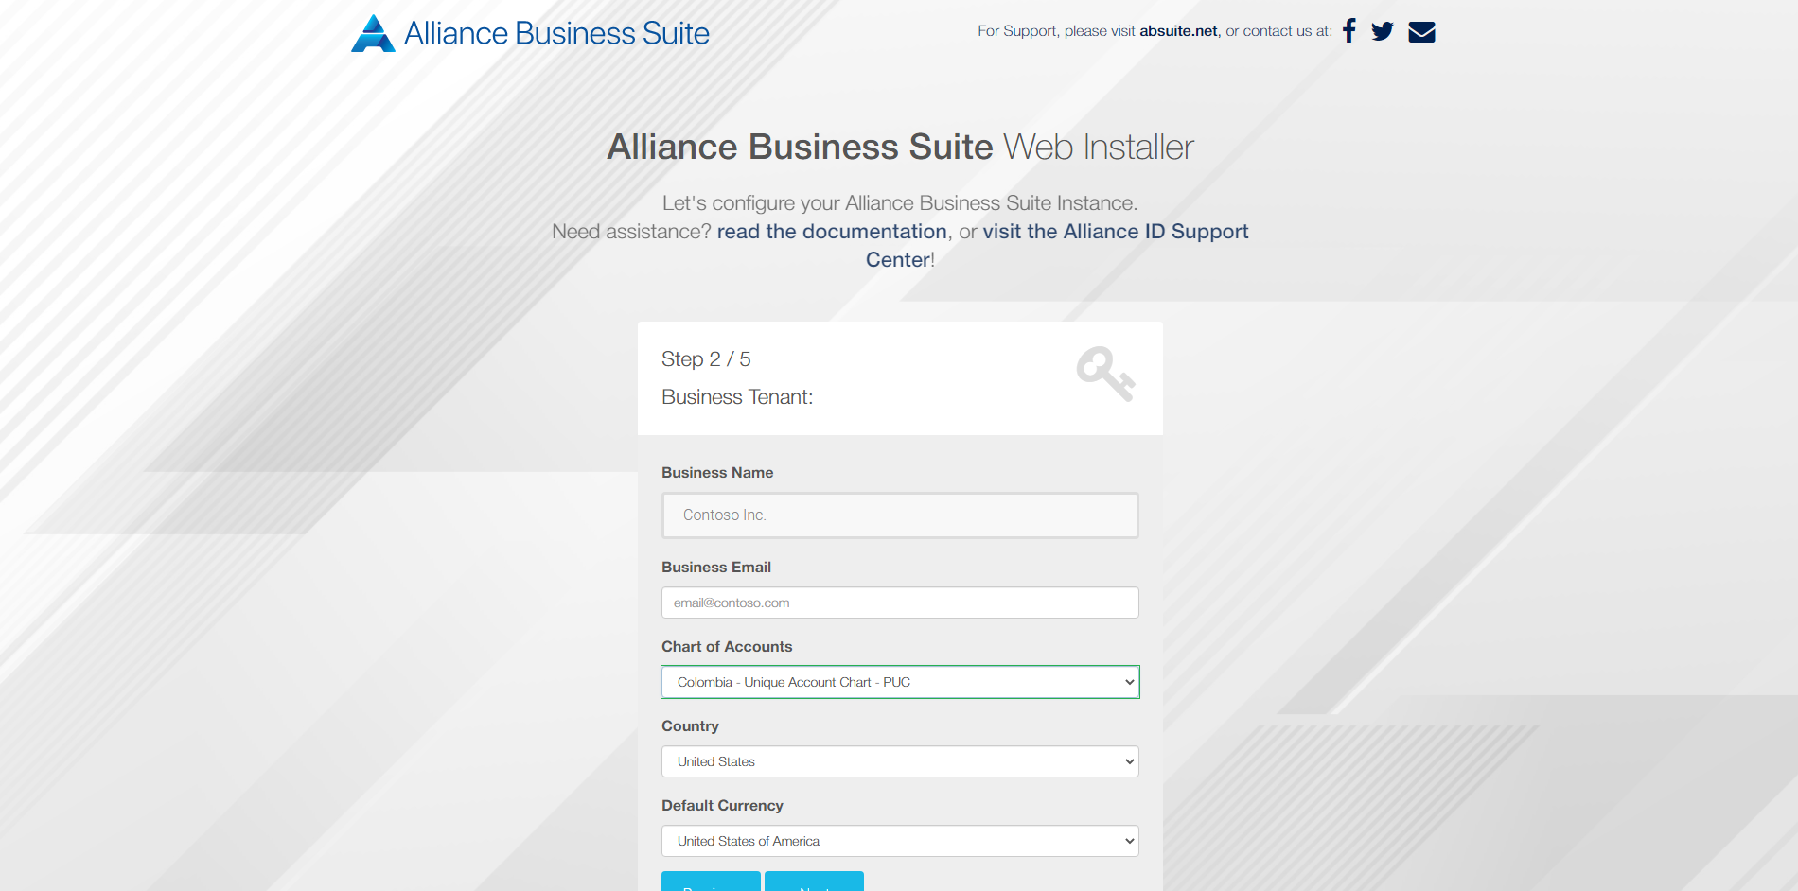Click the Business Name input field
Viewport: 1798px width, 891px height.
[899, 515]
